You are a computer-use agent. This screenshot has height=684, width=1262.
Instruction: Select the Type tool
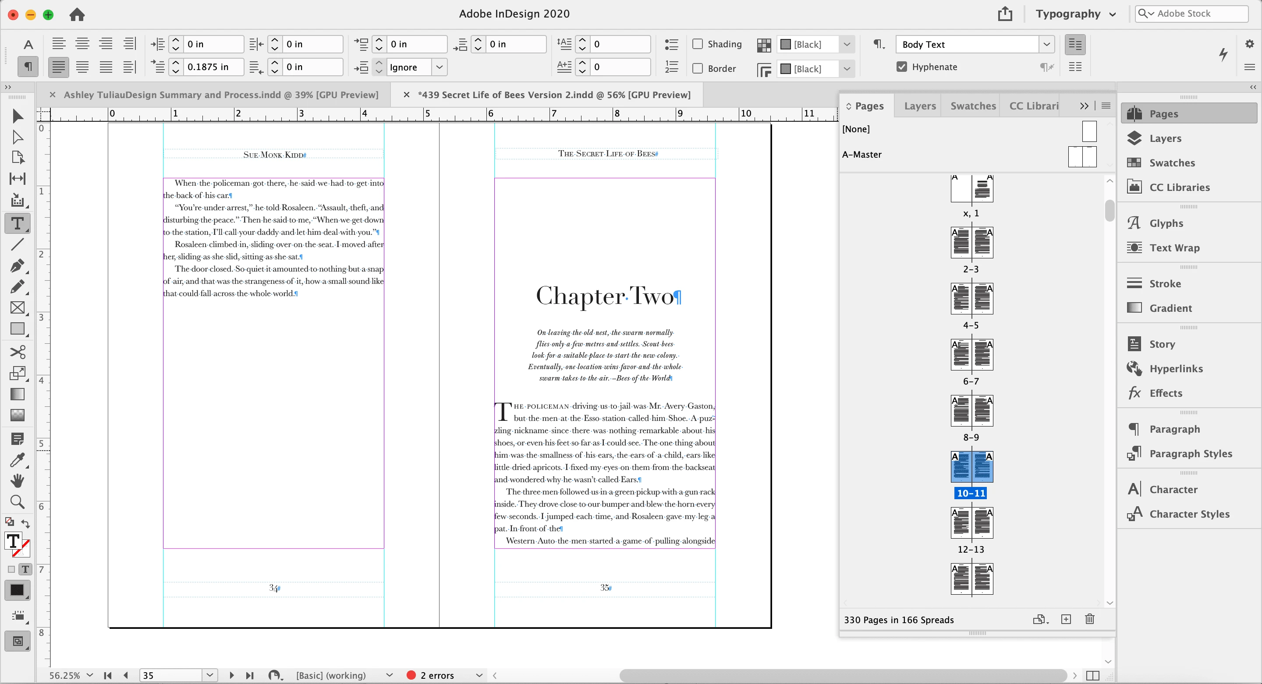17,223
